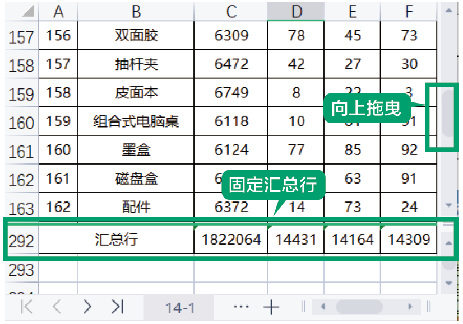Screen dimensions: 463x324
Task: Click the horizontal scrollbar thumb
Action: pos(359,307)
